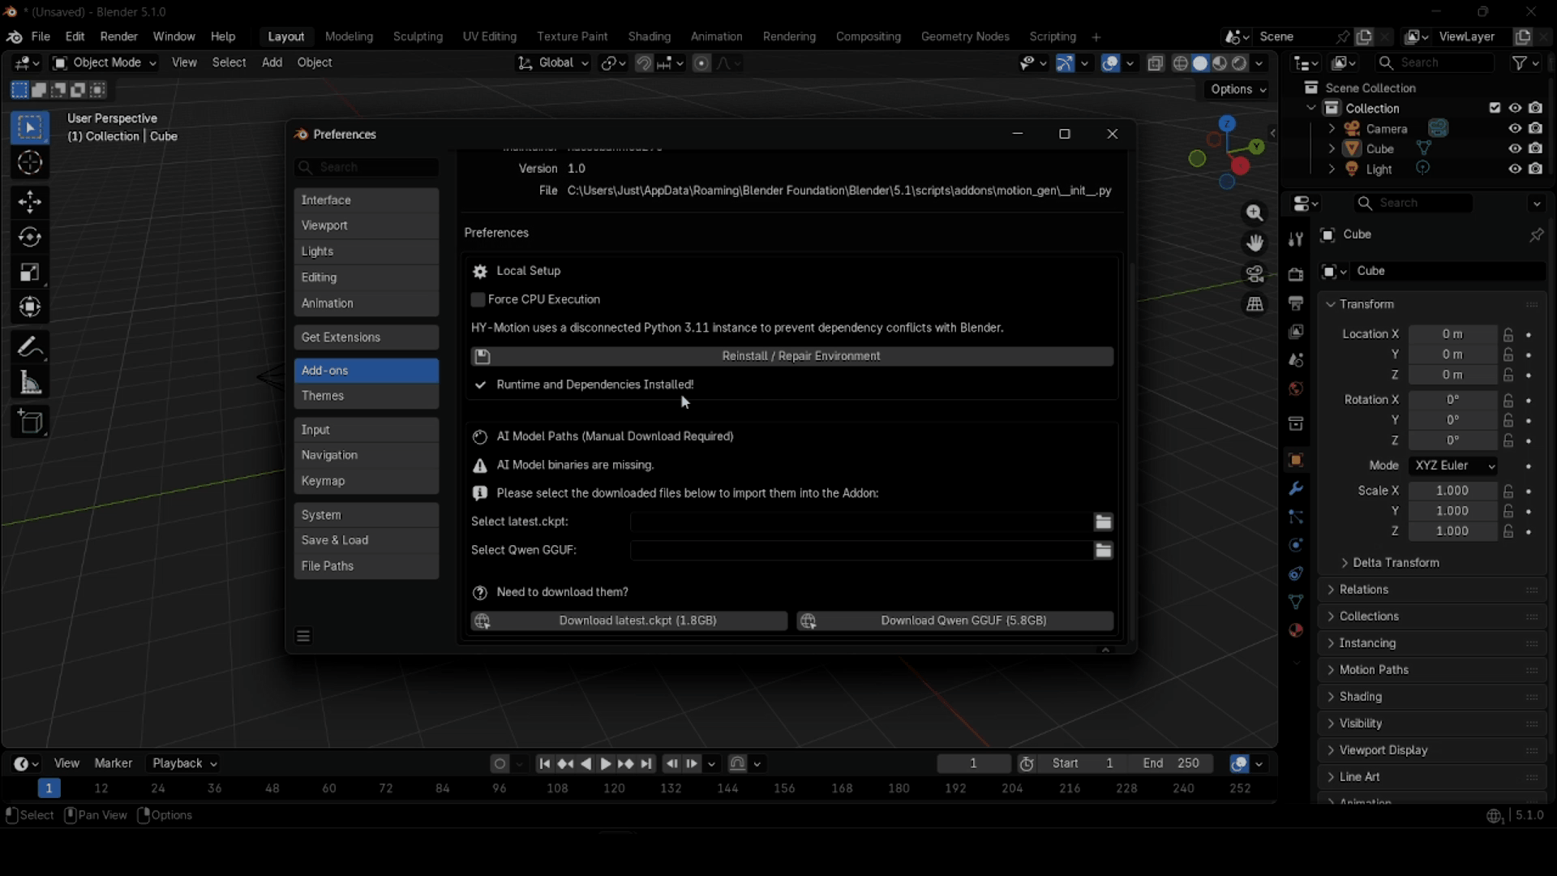Disable Light in renders camera icon
This screenshot has height=876, width=1557.
tap(1535, 169)
